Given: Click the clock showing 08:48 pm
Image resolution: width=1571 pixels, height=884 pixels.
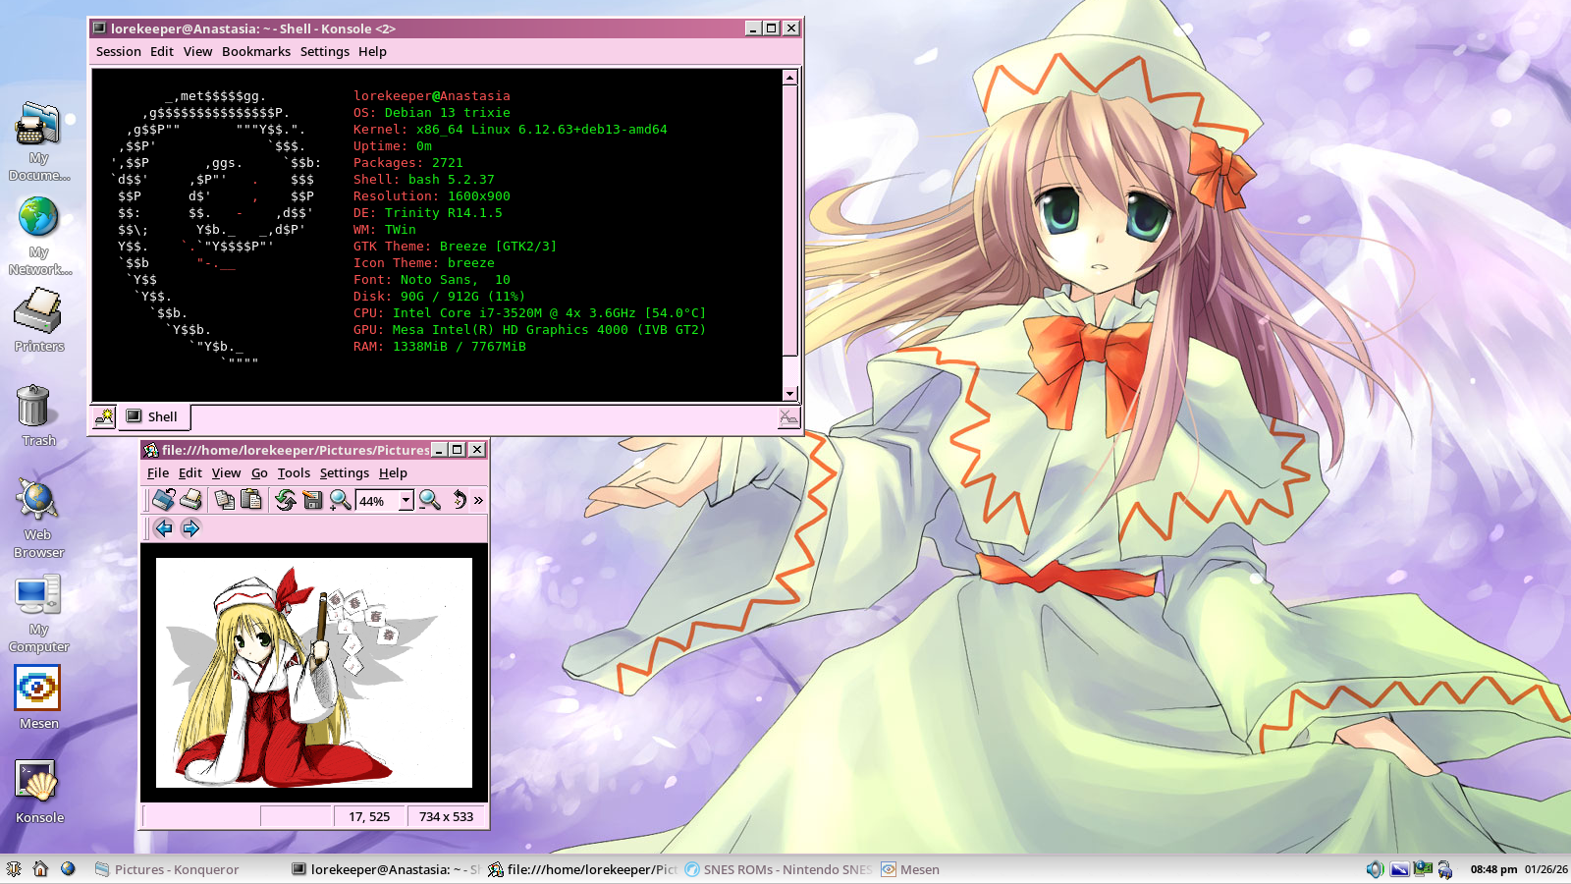Looking at the screenshot, I should pos(1493,869).
